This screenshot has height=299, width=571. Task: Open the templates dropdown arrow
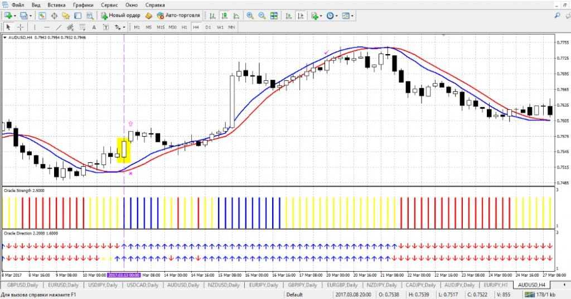[x=354, y=16]
